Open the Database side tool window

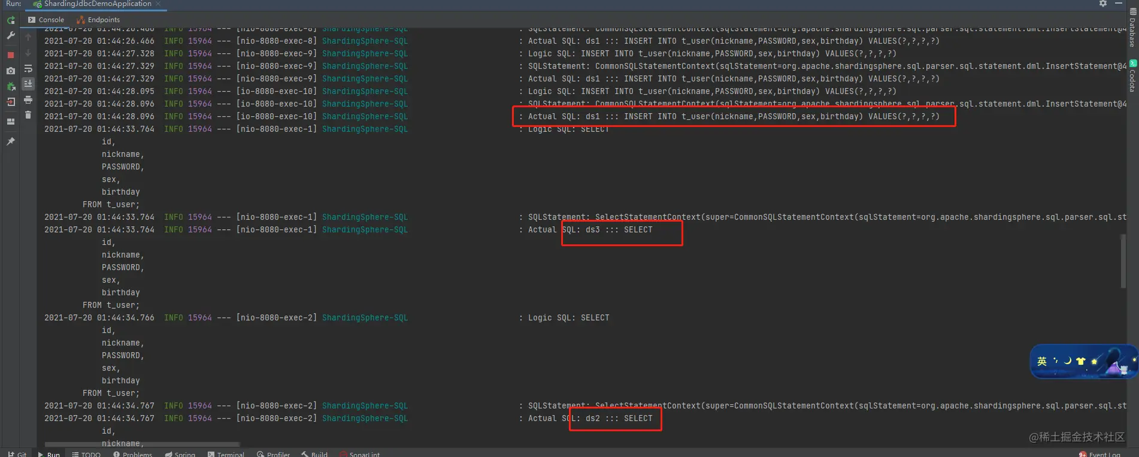pos(1132,28)
